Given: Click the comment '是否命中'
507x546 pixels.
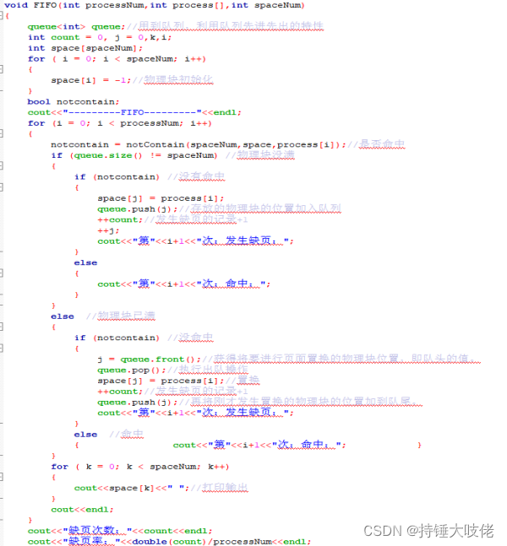Looking at the screenshot, I should point(382,144).
